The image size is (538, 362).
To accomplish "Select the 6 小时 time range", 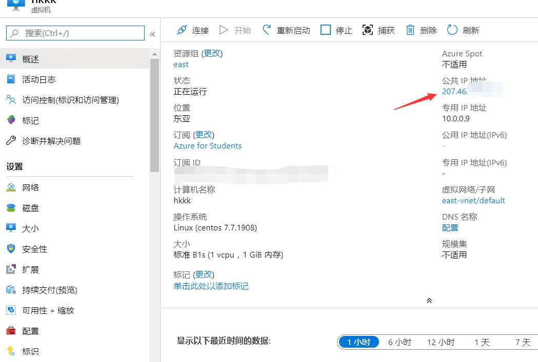I will tap(400, 342).
